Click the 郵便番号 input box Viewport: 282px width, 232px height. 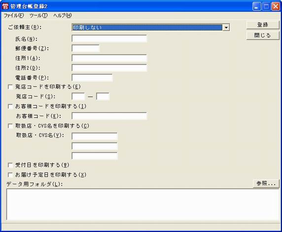pyautogui.click(x=86, y=48)
